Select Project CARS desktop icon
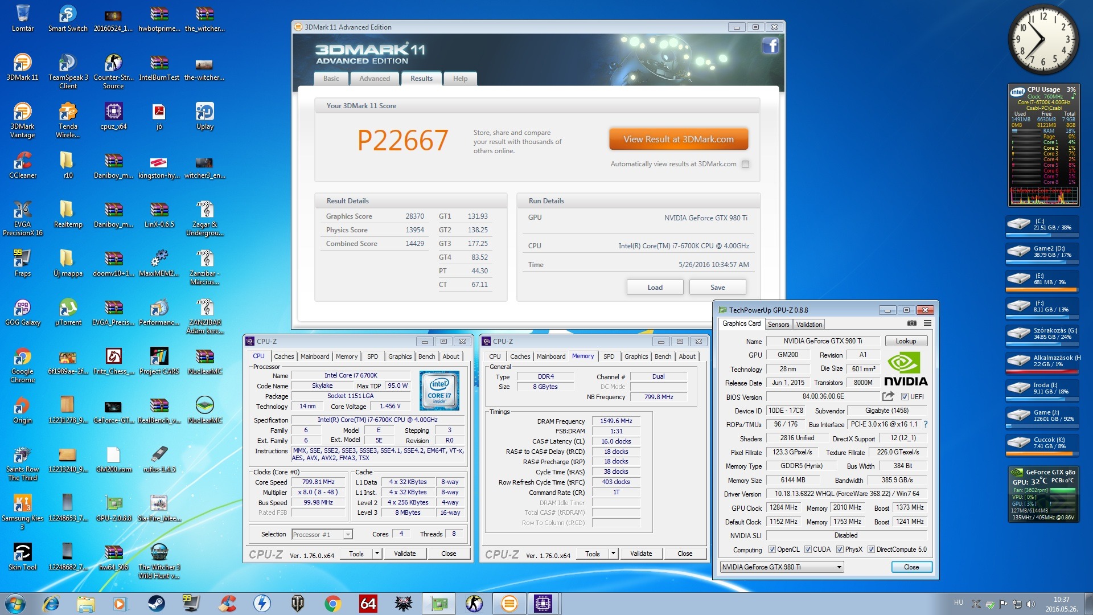This screenshot has width=1093, height=615. coord(159,361)
